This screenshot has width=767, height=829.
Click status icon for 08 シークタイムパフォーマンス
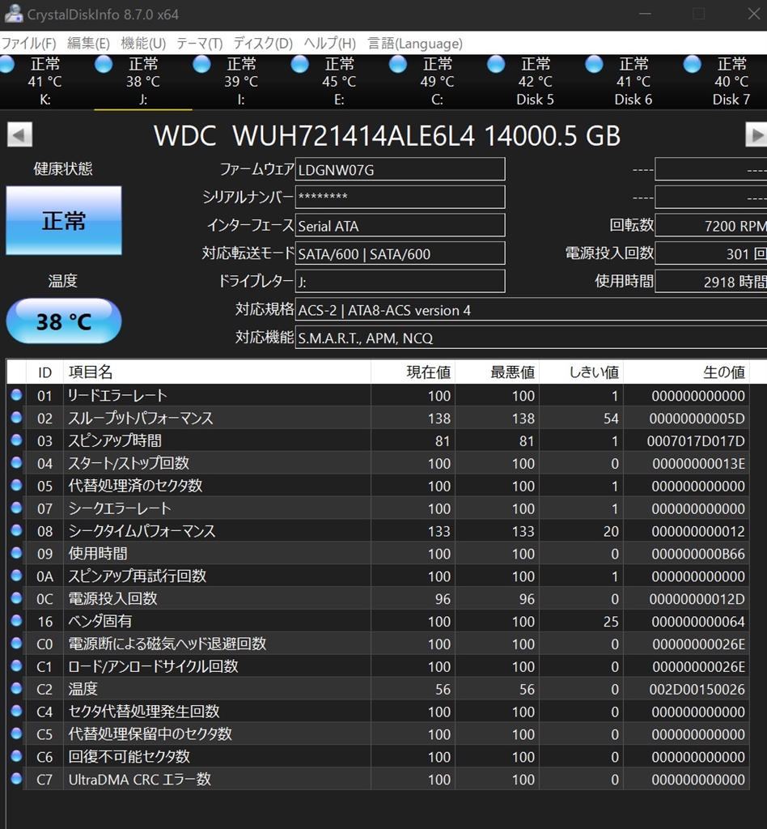click(x=16, y=530)
